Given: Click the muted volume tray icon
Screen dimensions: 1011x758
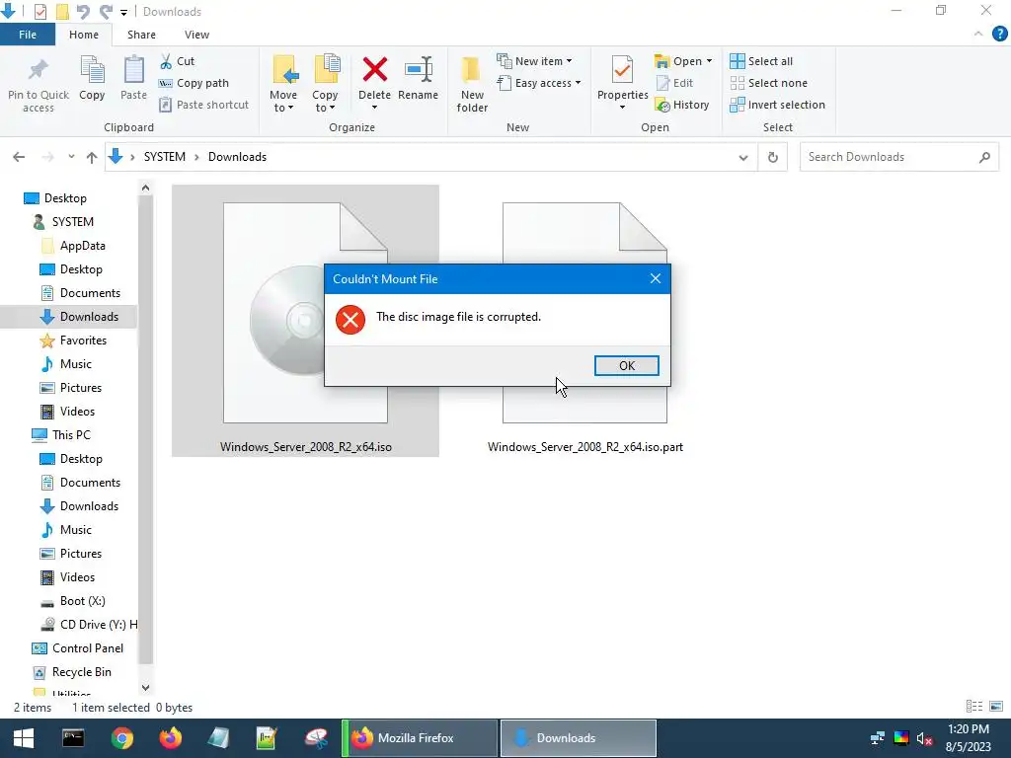Looking at the screenshot, I should tap(924, 738).
